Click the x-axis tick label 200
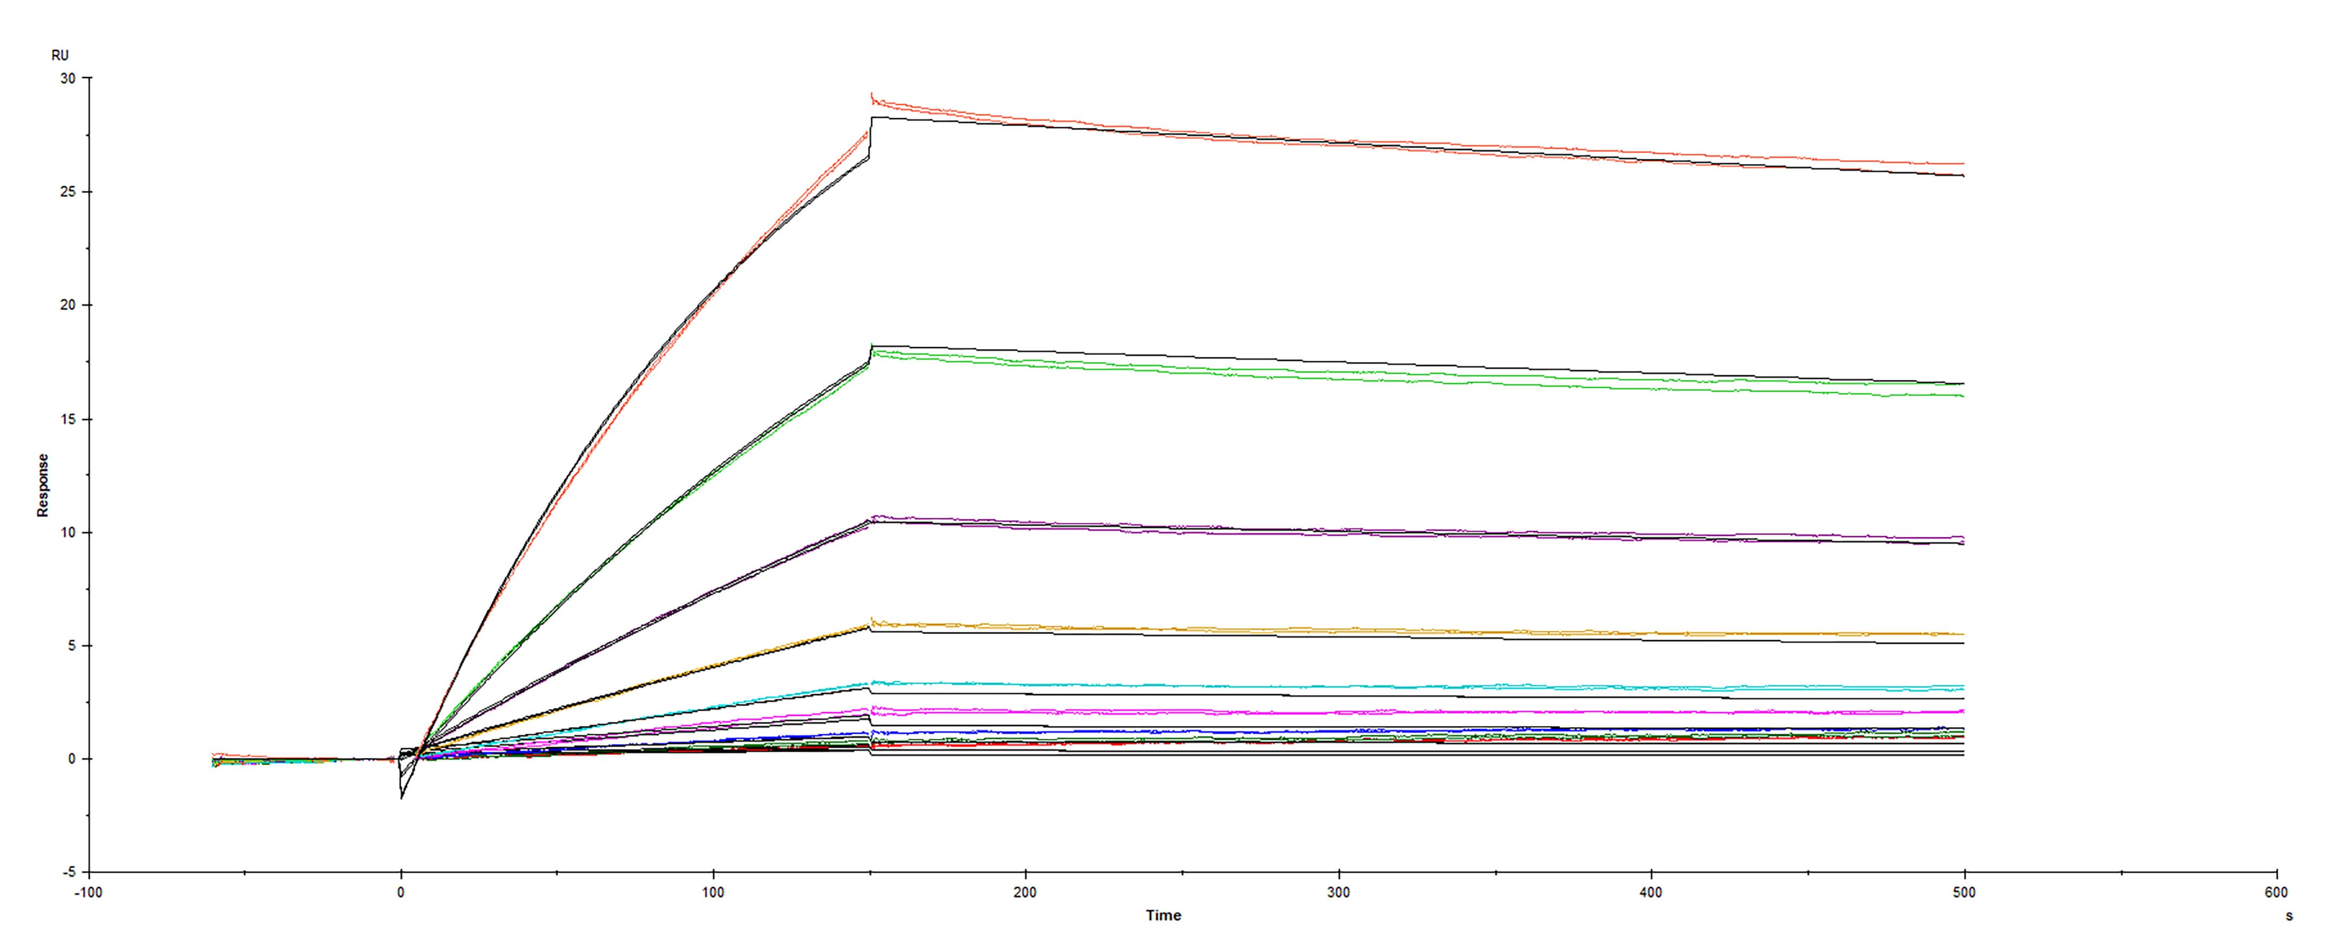 pos(1026,893)
